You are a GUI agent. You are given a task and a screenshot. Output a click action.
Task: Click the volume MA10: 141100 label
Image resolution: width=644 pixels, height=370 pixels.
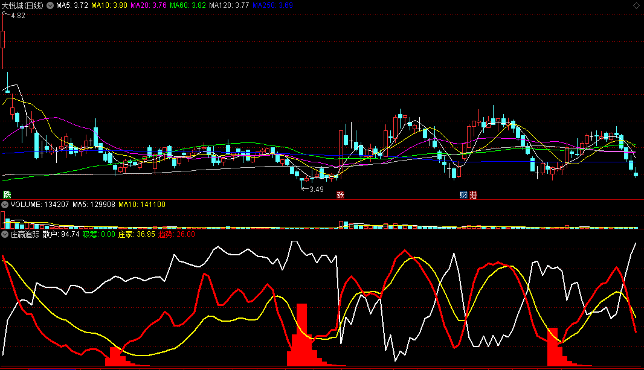(x=142, y=204)
